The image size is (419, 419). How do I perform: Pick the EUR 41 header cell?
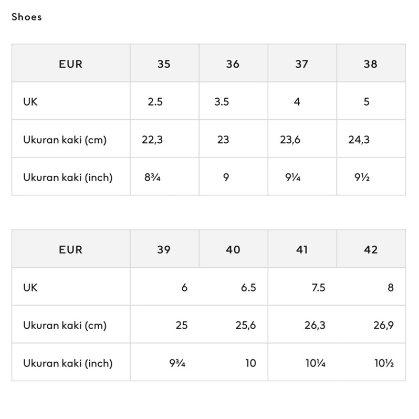(301, 249)
